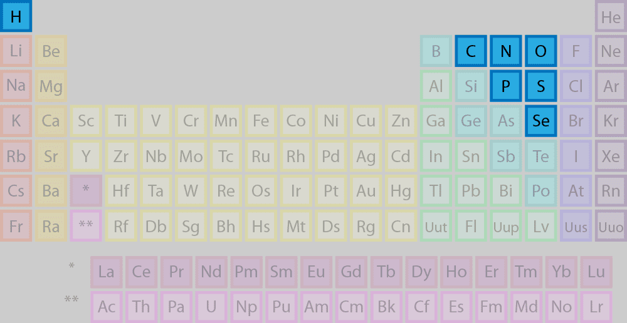Click the Nitrogen (N) element tile
This screenshot has width=627, height=323.
[x=506, y=51]
